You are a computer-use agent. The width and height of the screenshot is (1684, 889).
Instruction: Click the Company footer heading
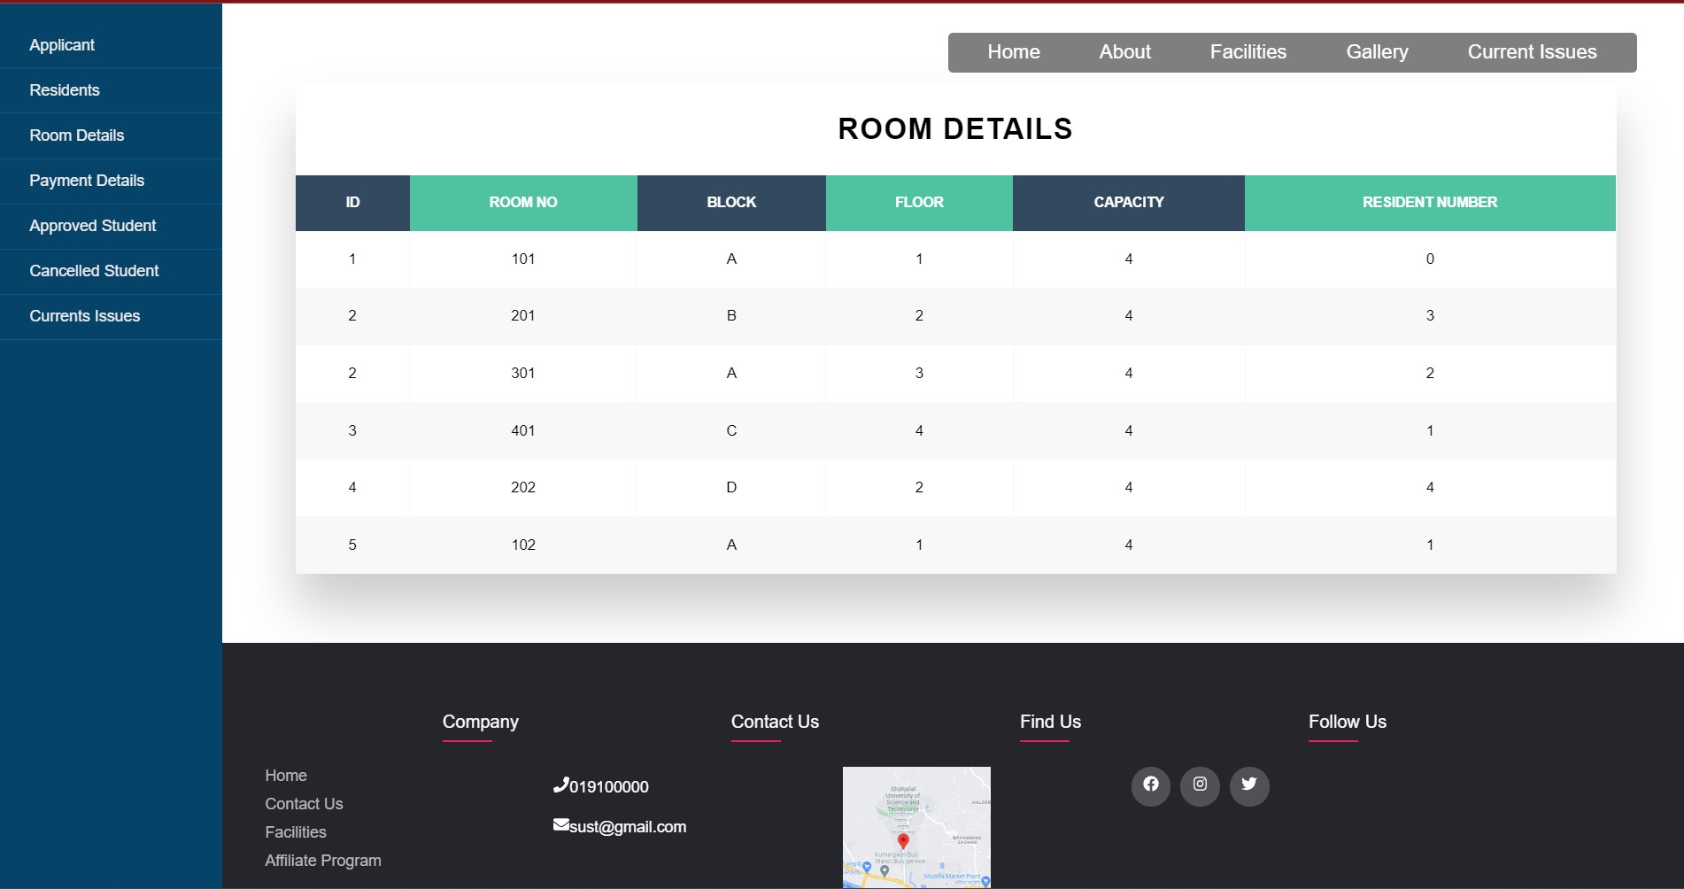point(481,722)
